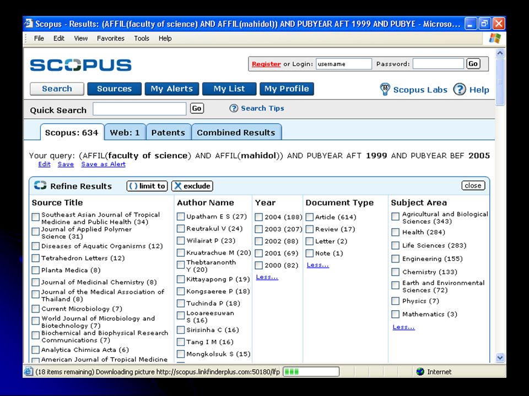Viewport: 529px width, 396px height.
Task: Check Journal of Applied Polymer Science
Action: (35, 232)
